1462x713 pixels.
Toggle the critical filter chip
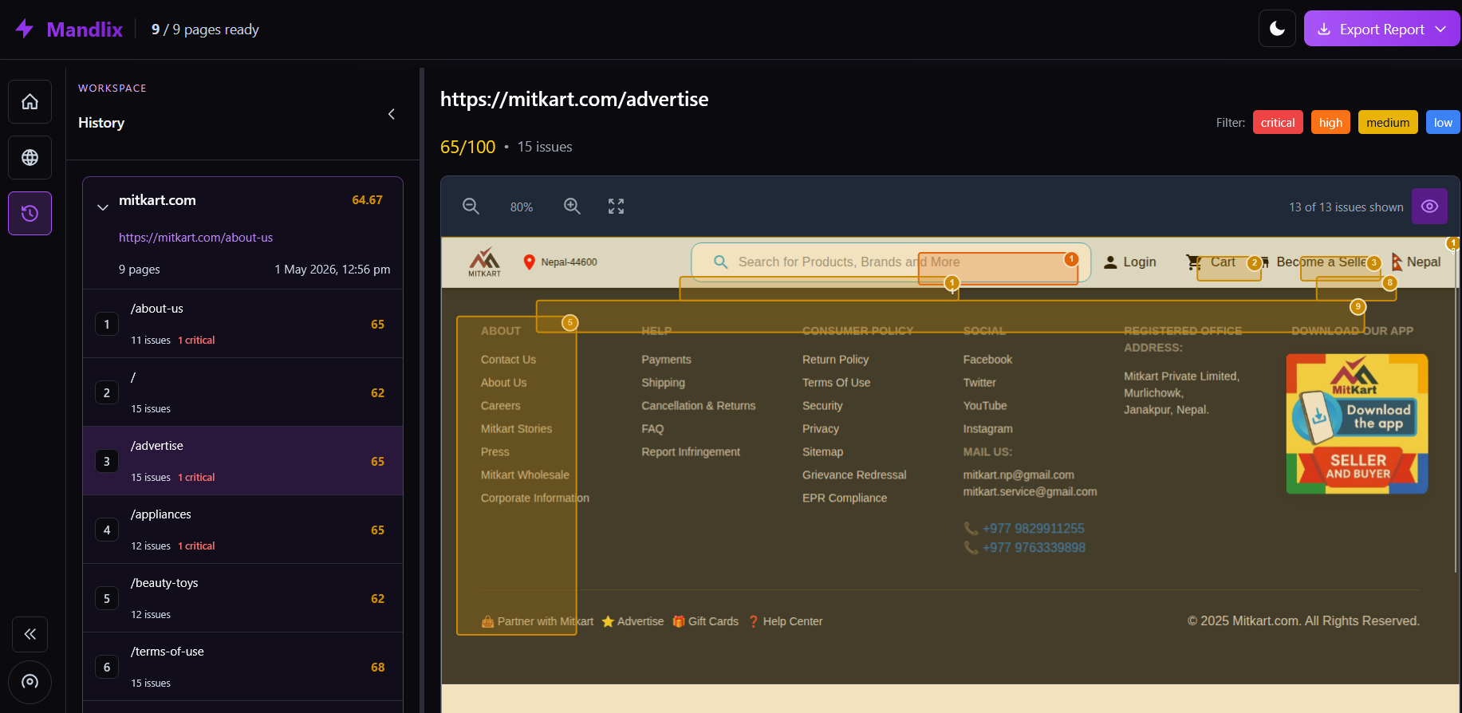click(x=1278, y=122)
